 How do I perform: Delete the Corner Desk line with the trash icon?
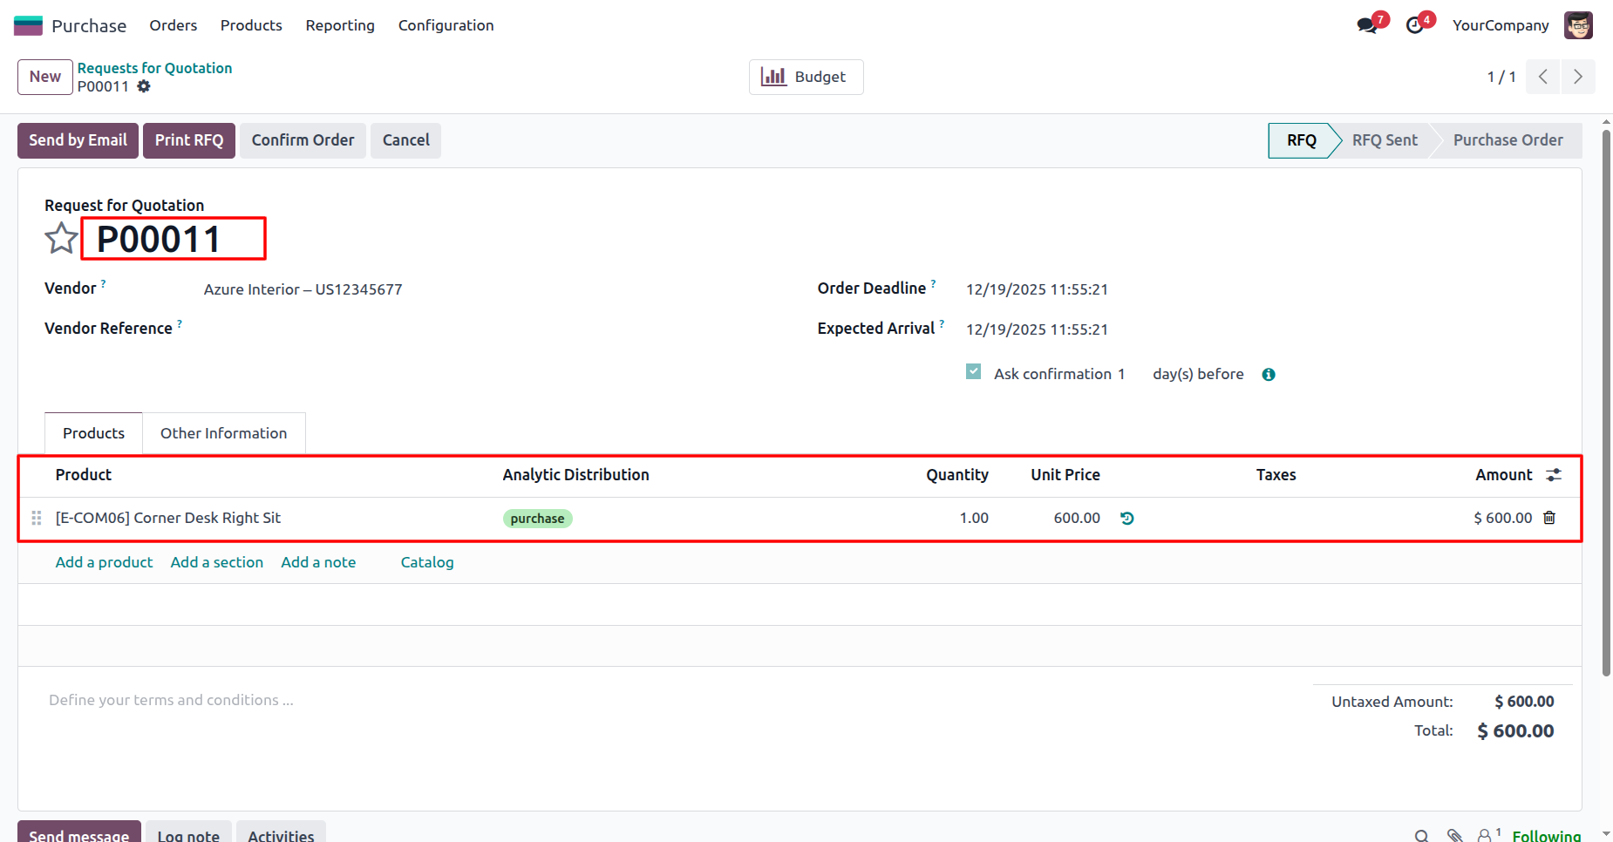click(1549, 518)
